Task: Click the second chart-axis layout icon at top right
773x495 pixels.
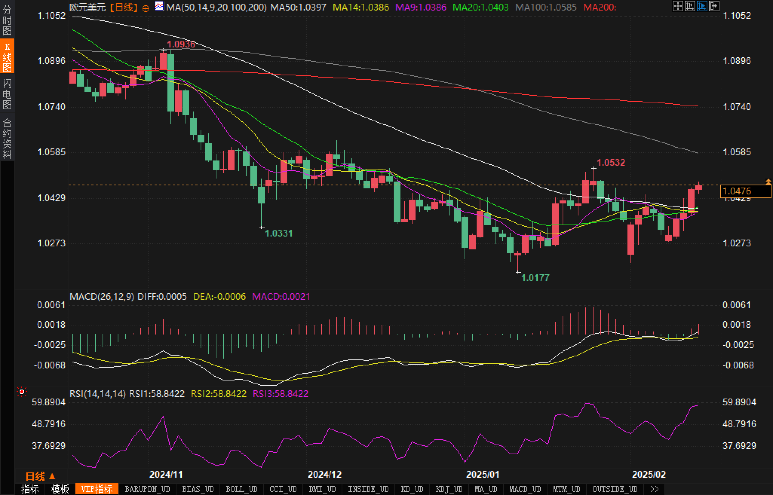Action: click(690, 6)
